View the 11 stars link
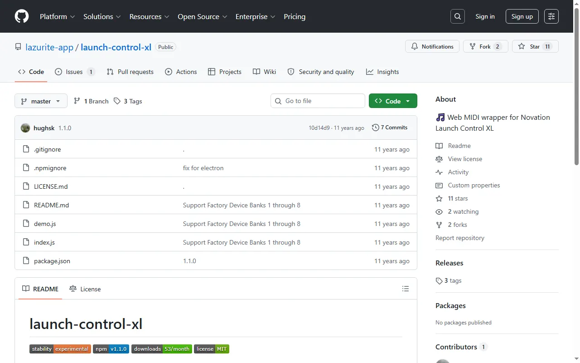 [x=452, y=198]
